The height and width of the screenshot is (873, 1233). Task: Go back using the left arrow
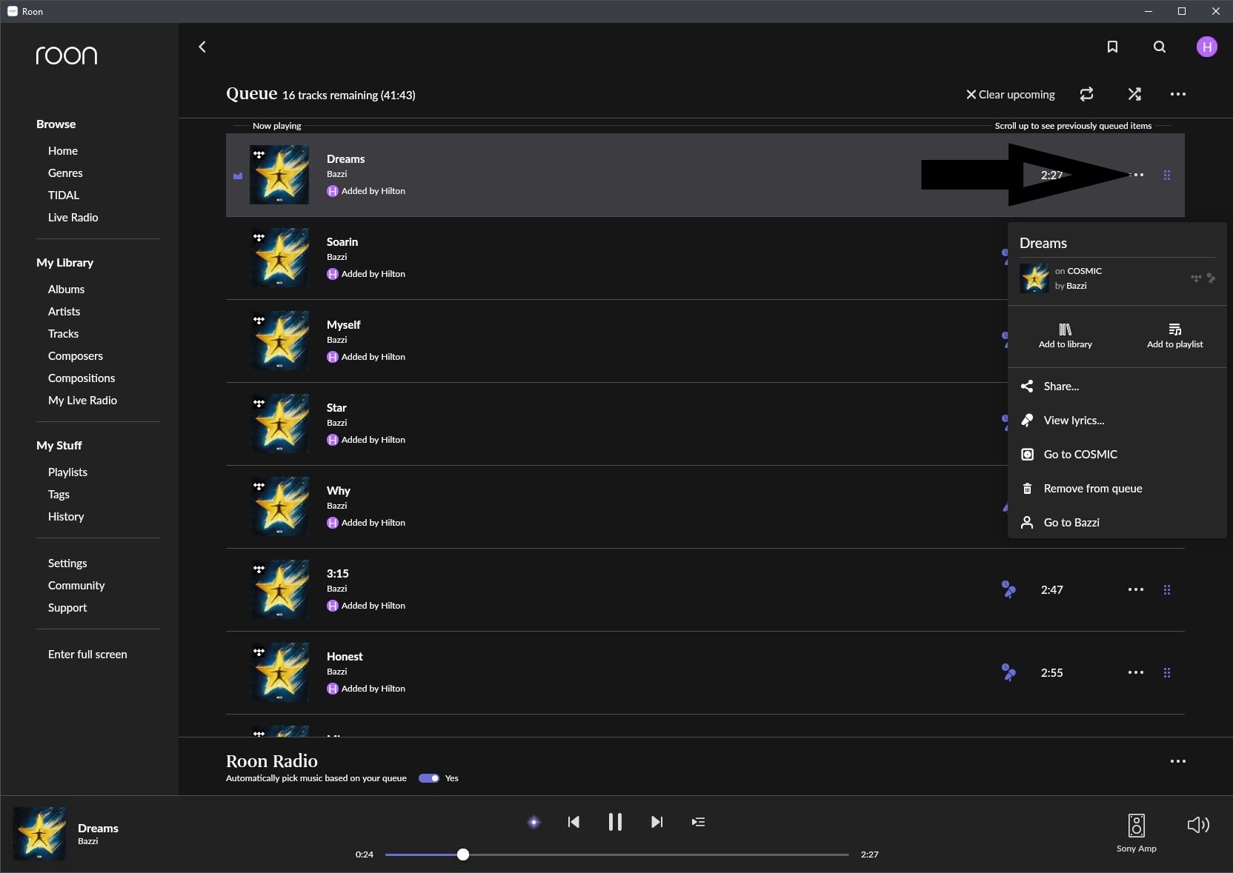[202, 47]
